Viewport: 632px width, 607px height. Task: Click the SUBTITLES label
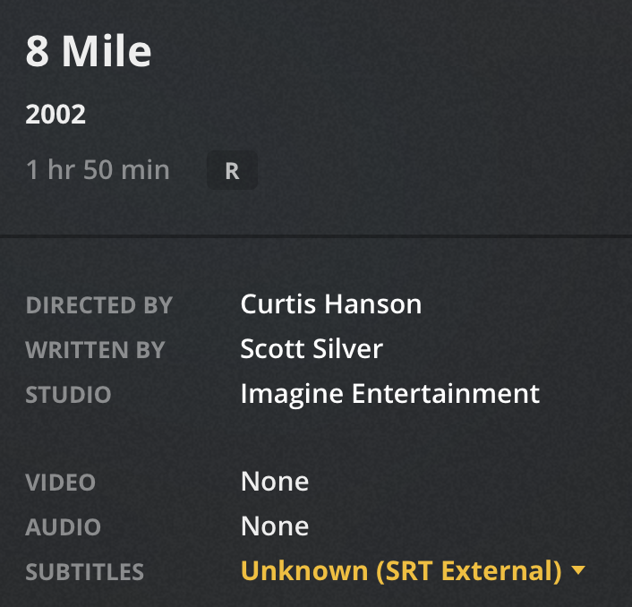tap(84, 571)
